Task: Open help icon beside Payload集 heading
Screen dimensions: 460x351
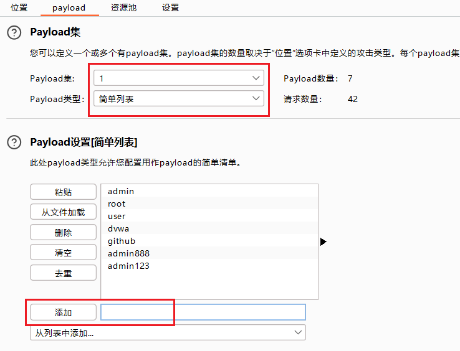Action: click(x=14, y=33)
